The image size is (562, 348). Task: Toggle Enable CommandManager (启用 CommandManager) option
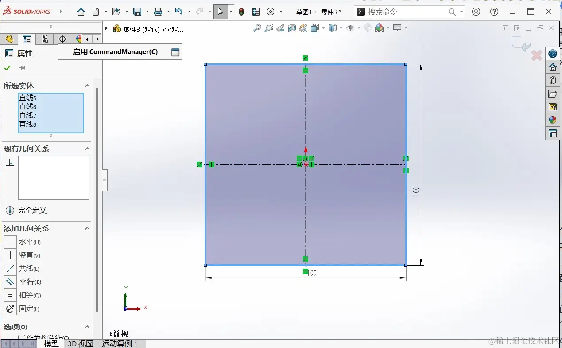tap(120, 52)
